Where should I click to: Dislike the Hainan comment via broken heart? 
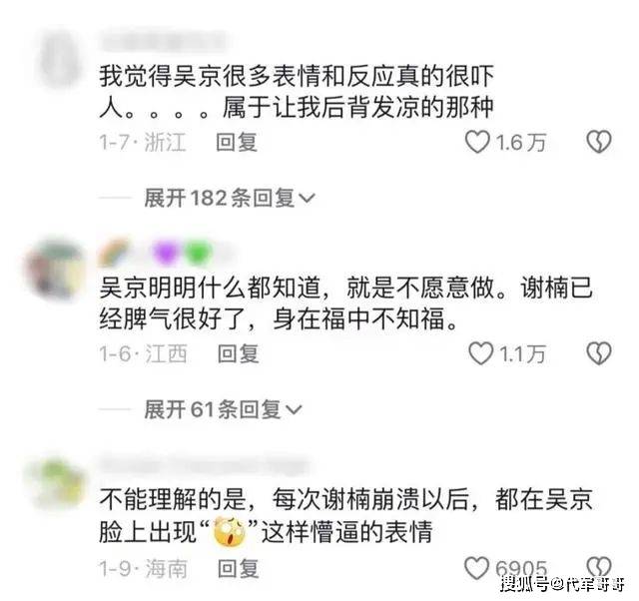pos(599,566)
